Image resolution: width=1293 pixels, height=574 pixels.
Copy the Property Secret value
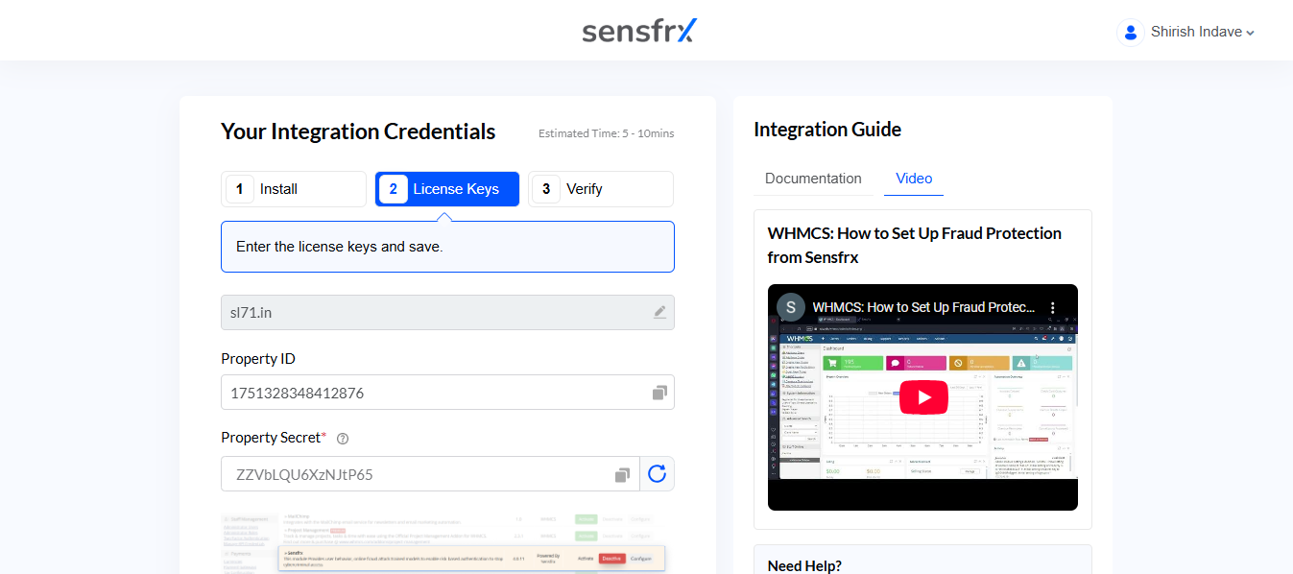[622, 475]
